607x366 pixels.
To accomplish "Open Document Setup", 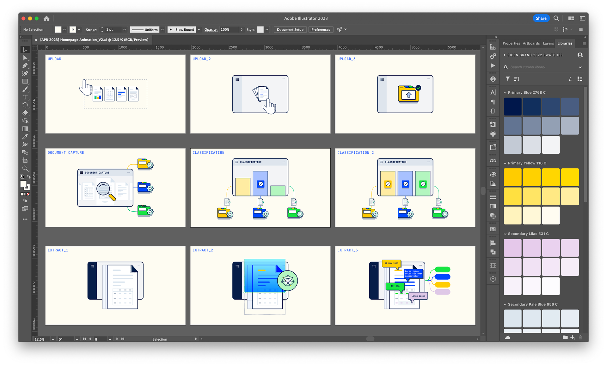I will point(290,29).
